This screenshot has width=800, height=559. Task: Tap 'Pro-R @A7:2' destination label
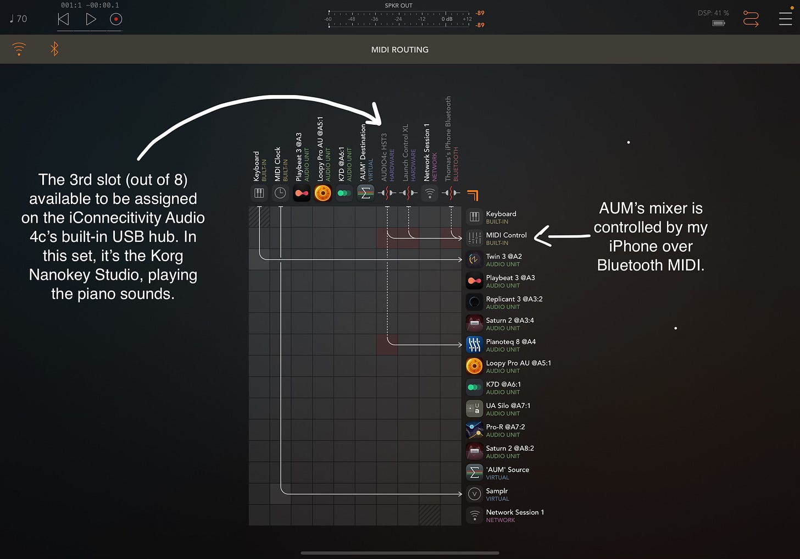point(505,427)
